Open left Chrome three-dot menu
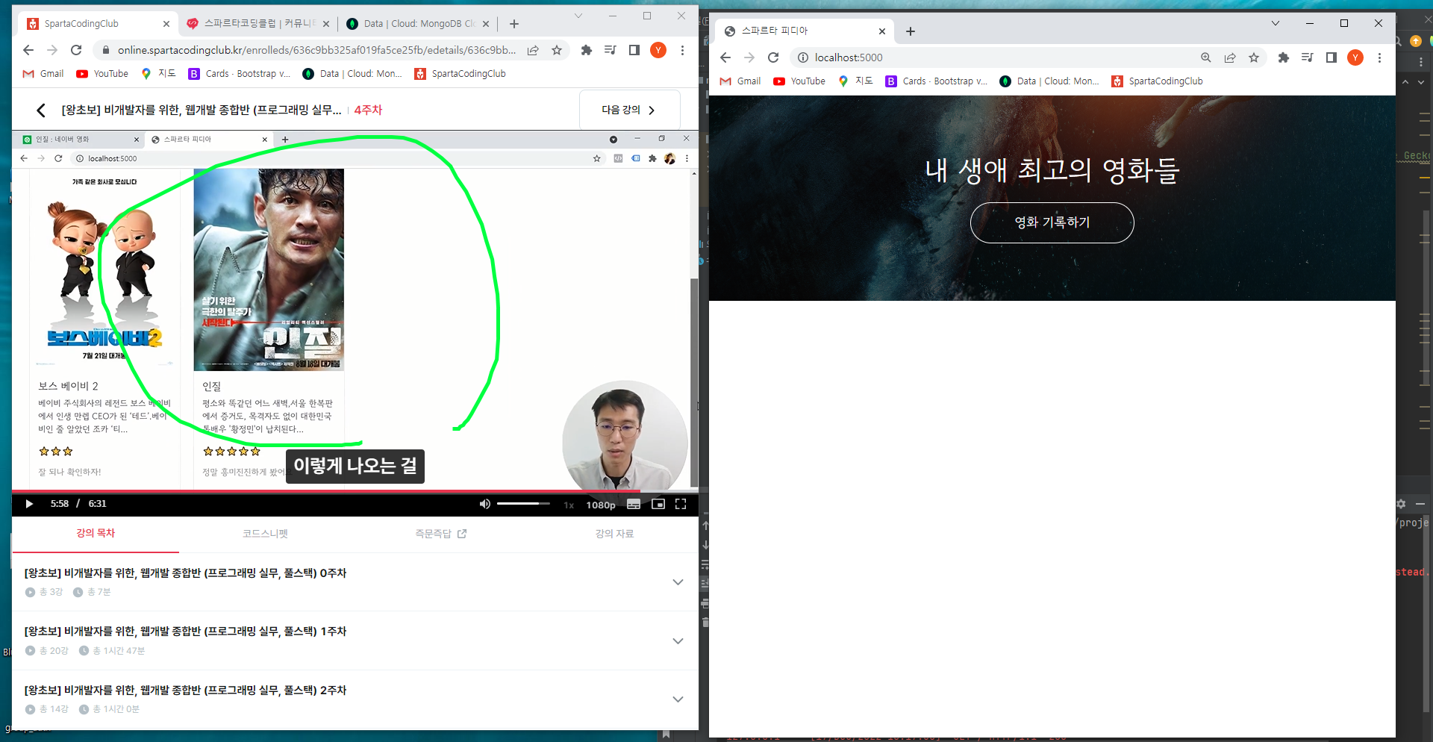1433x742 pixels. 682,50
